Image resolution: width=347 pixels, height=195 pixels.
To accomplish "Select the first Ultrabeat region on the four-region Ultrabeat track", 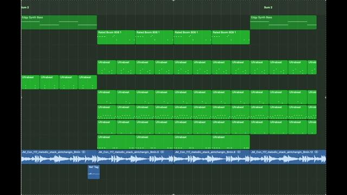I will point(30,82).
